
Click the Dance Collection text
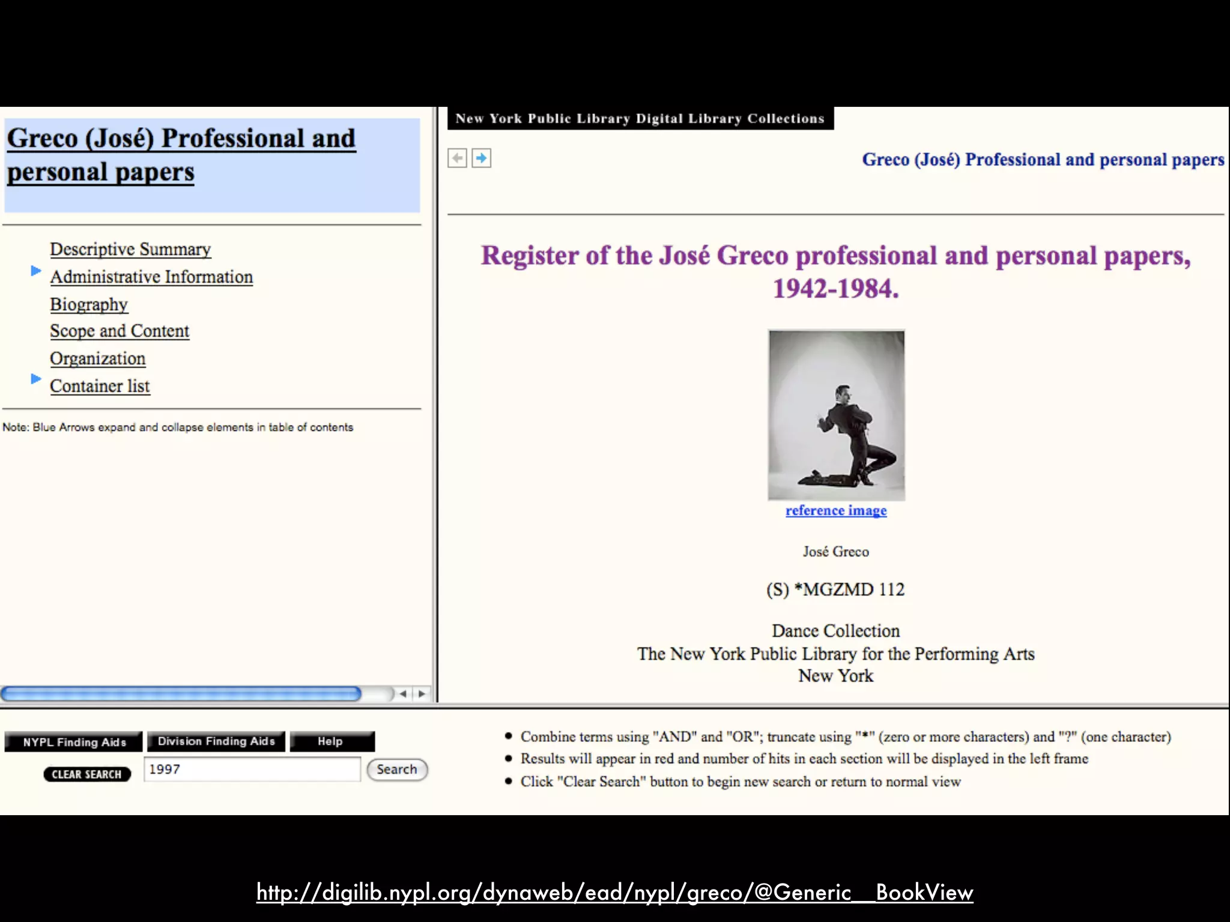836,631
